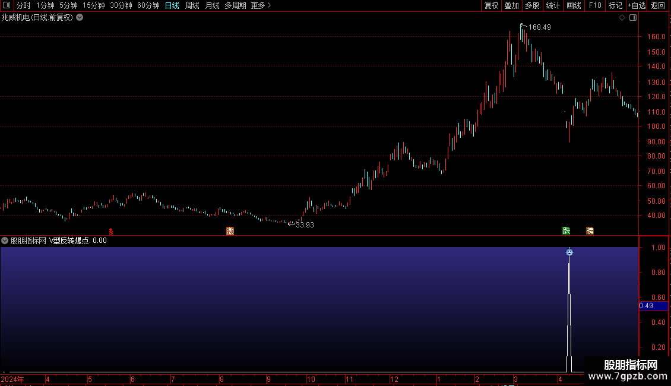Click the 100.0 price axis label
This screenshot has width=671, height=386.
656,126
